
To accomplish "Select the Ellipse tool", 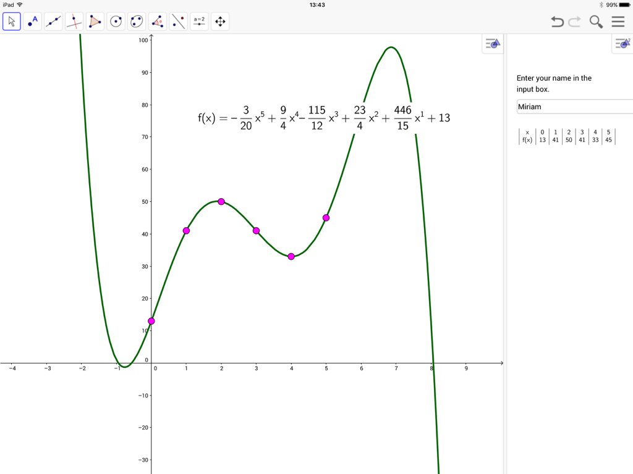I will (137, 21).
